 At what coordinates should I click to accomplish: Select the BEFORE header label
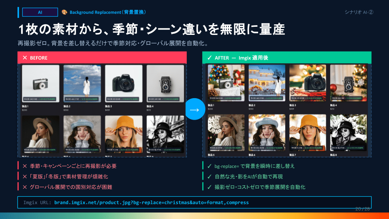[x=39, y=58]
